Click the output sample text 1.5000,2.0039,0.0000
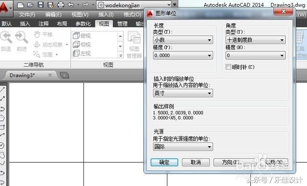The height and width of the screenshot is (186, 307). coord(178,113)
